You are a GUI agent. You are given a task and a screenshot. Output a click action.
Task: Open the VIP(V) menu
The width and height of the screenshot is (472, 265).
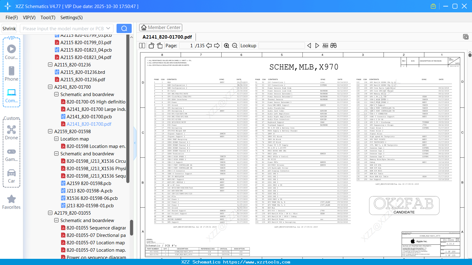click(29, 18)
